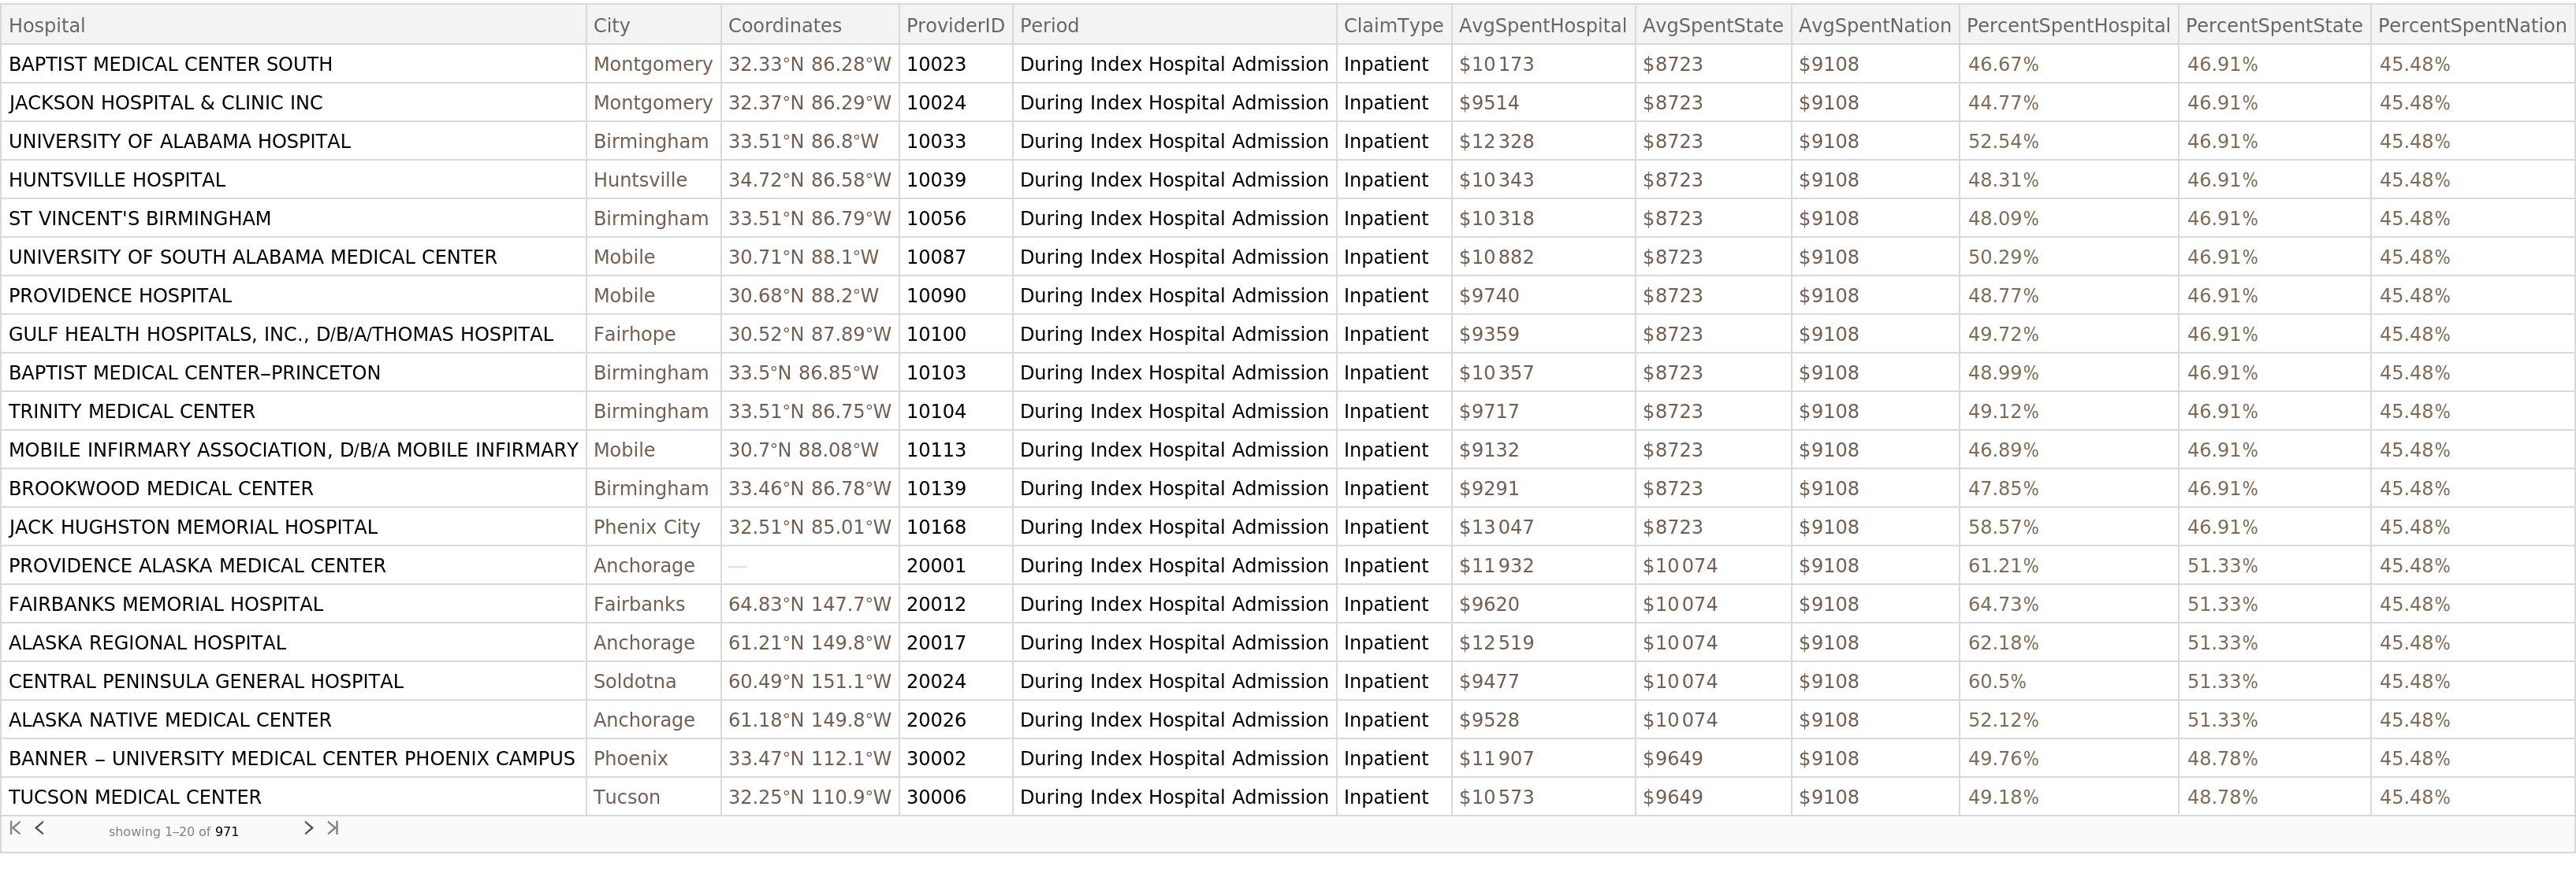
Task: Select the TUCSON MEDICAL CENTER cell
Action: click(135, 797)
